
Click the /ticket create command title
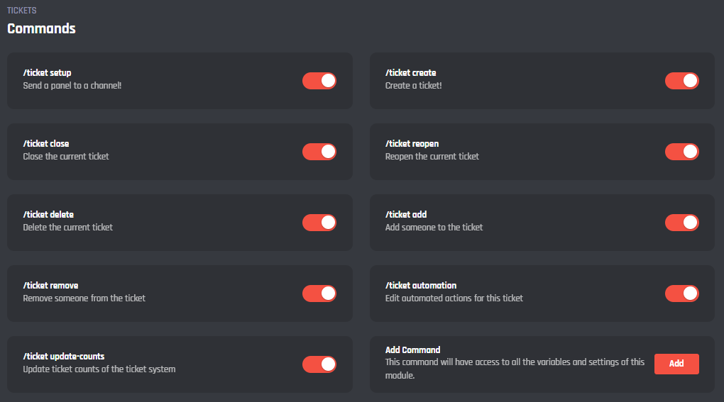[x=410, y=73]
